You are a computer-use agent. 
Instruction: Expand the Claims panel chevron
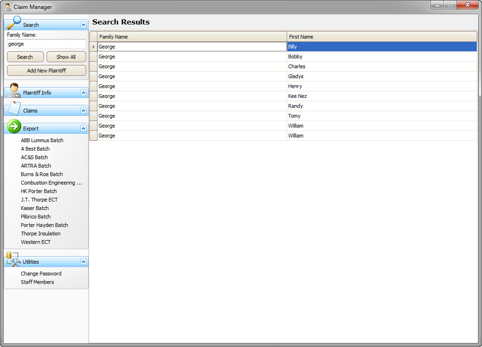(x=83, y=111)
